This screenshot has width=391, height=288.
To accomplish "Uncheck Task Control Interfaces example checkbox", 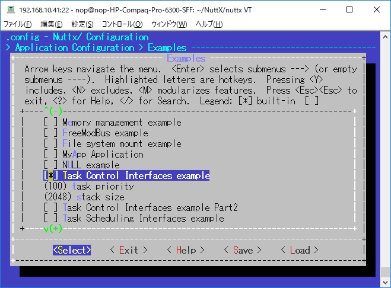I will pos(50,175).
